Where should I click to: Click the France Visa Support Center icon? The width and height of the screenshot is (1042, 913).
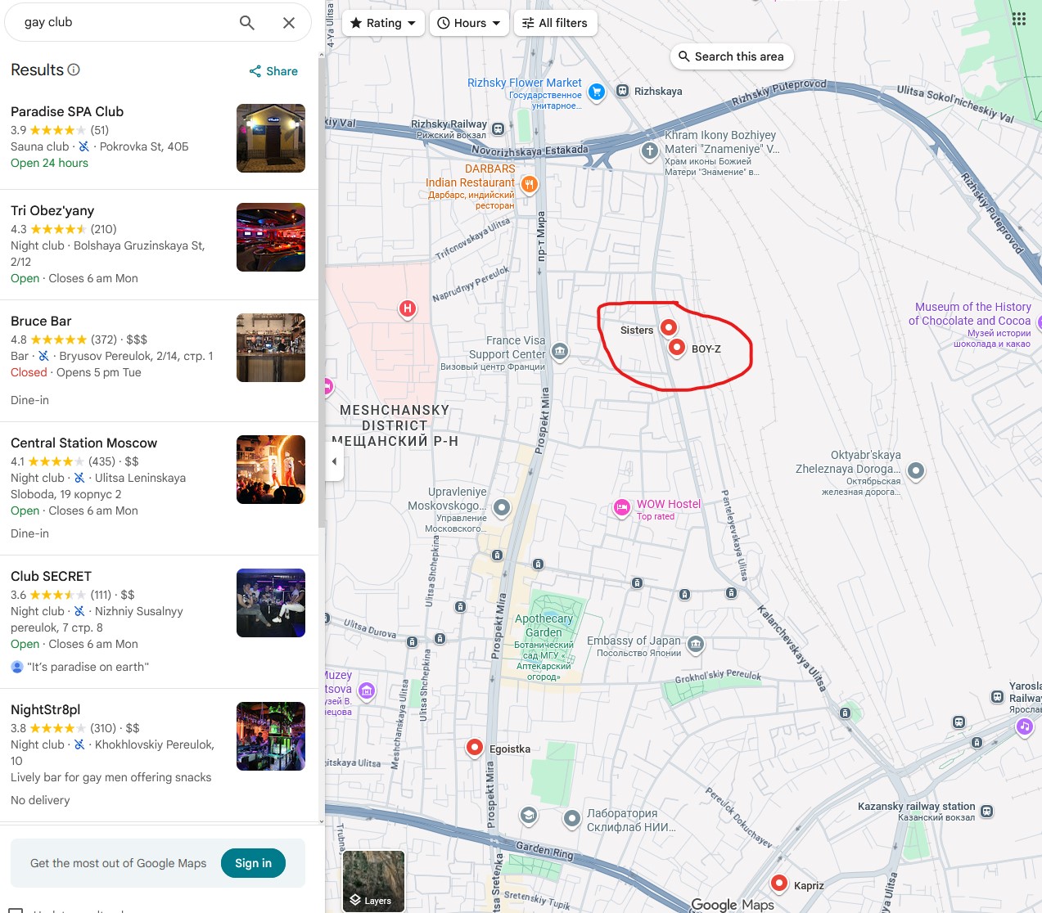click(x=559, y=351)
